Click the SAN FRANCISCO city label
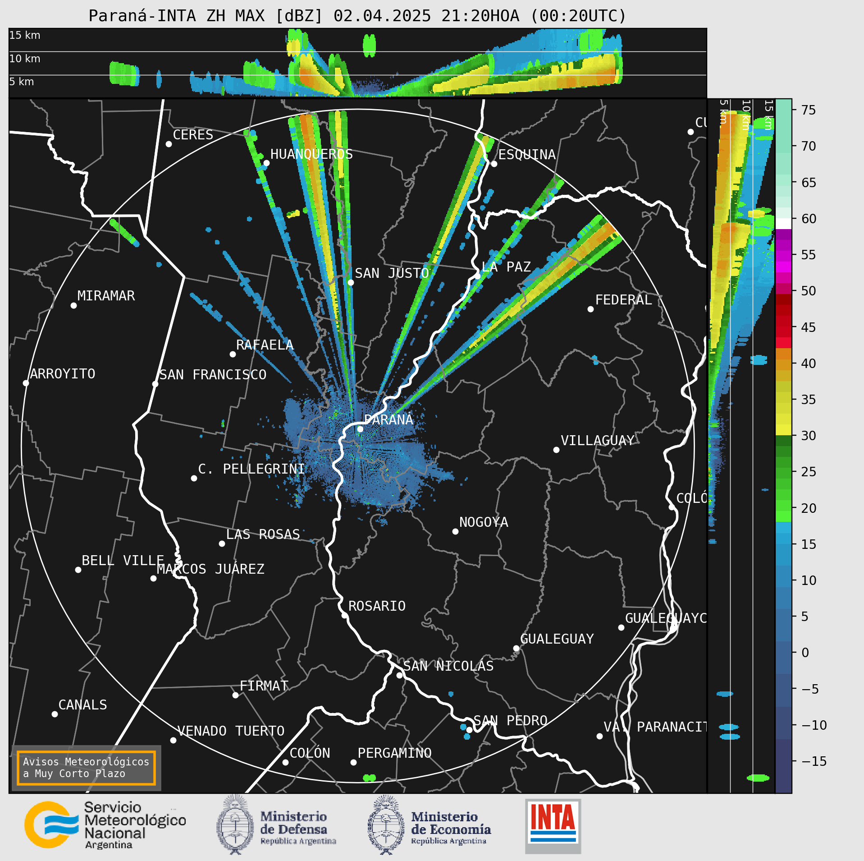Viewport: 864px width, 861px height. (213, 375)
